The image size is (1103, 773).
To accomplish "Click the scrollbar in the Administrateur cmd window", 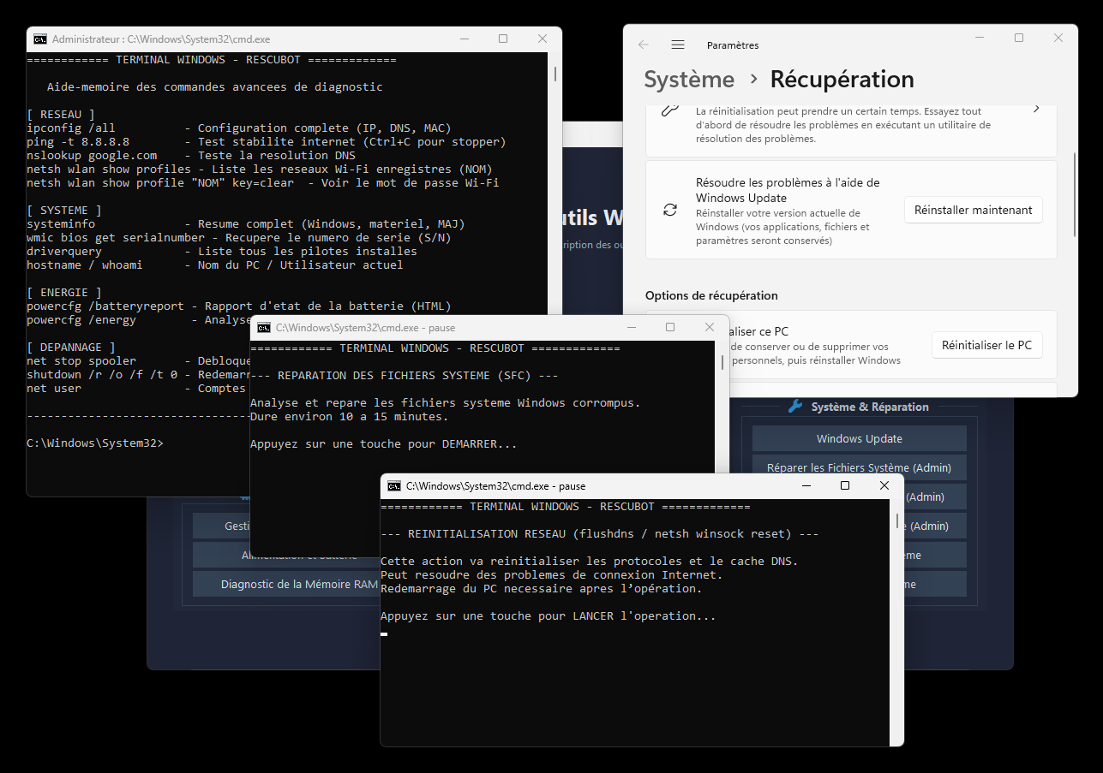I will click(555, 74).
